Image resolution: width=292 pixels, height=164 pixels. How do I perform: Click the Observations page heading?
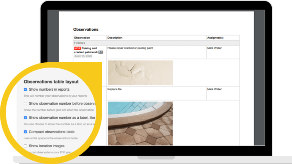pos(86,29)
